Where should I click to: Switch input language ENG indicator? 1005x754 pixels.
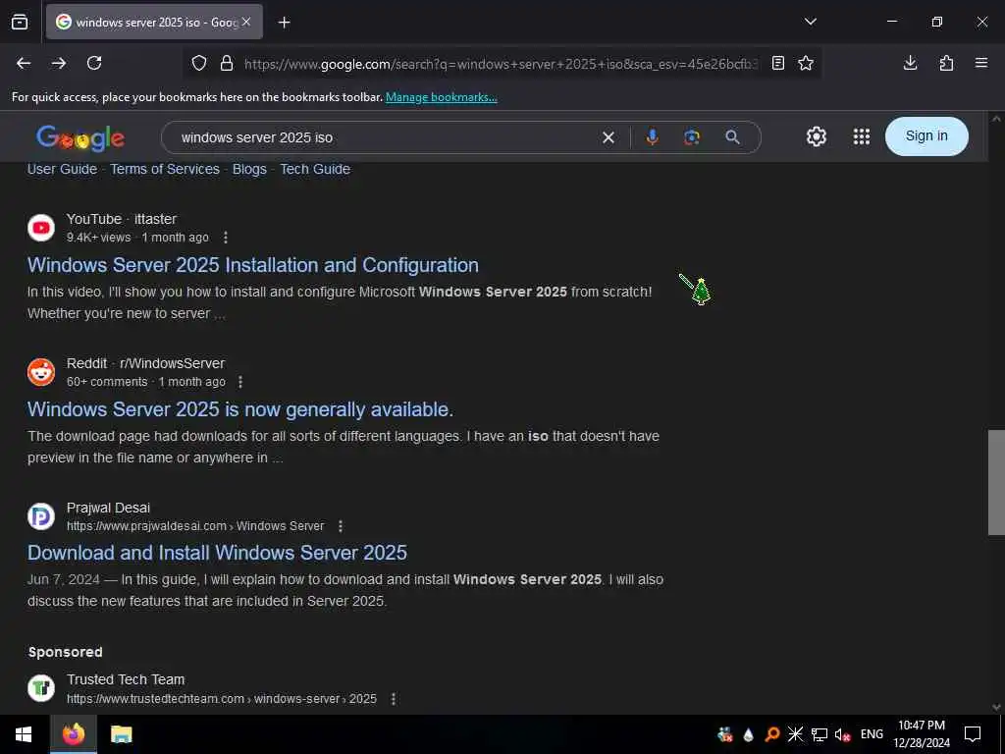pyautogui.click(x=872, y=734)
